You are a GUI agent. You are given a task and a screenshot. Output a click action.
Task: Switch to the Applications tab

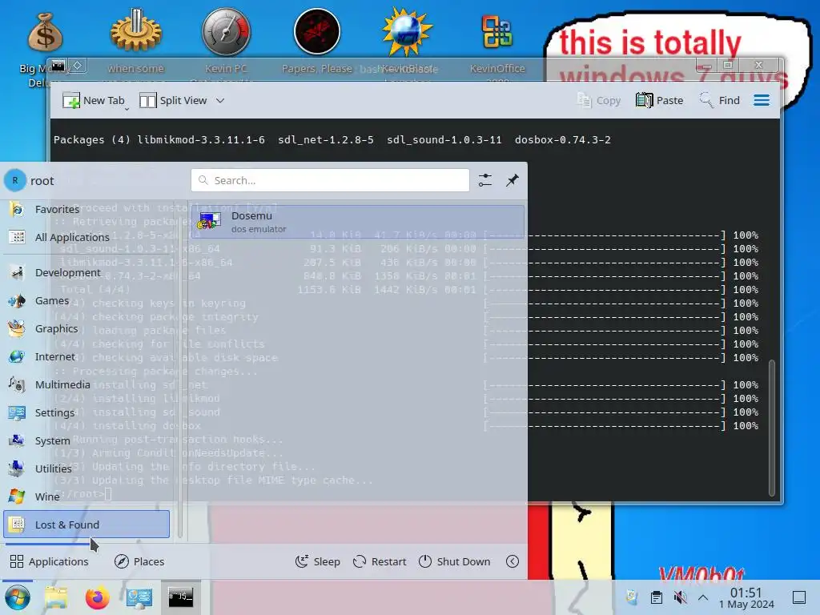(x=49, y=561)
